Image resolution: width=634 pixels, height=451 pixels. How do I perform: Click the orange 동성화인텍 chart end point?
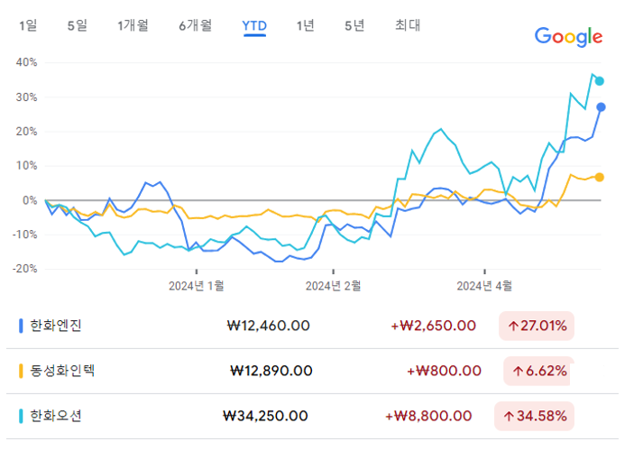600,177
